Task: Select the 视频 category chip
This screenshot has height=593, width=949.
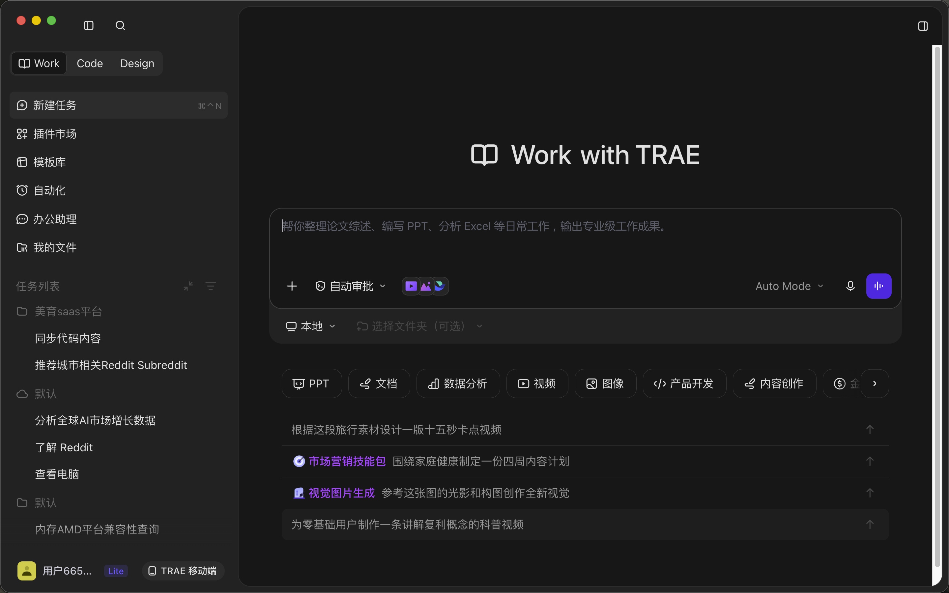Action: click(537, 383)
